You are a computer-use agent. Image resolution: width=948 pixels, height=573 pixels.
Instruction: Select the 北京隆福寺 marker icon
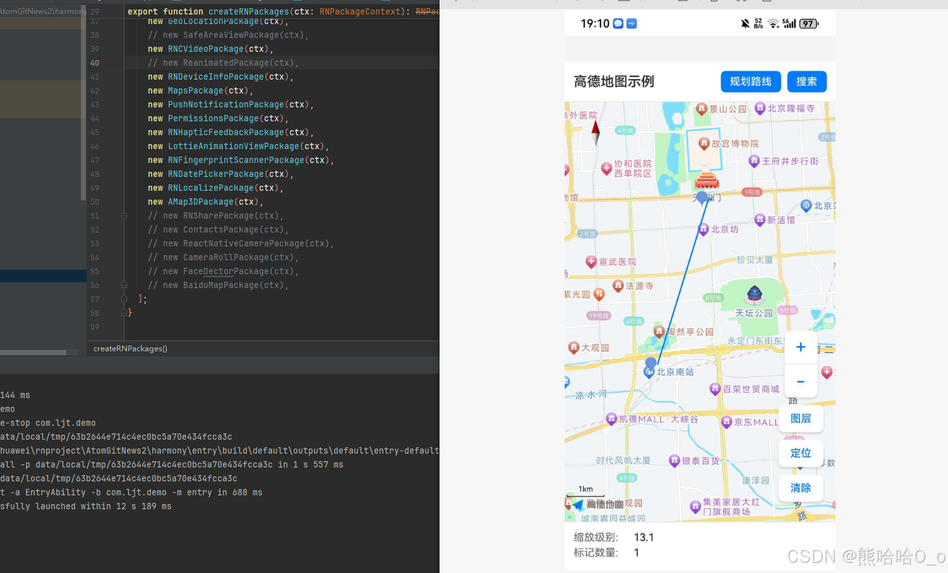point(760,108)
